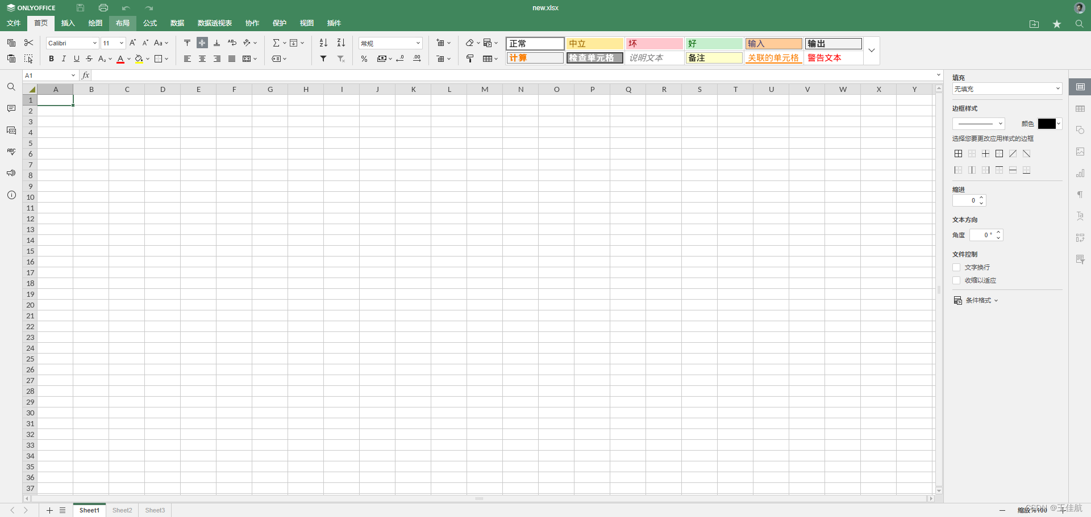Switch to the Sheet2 tab
Viewport: 1091px width, 517px height.
coord(122,510)
